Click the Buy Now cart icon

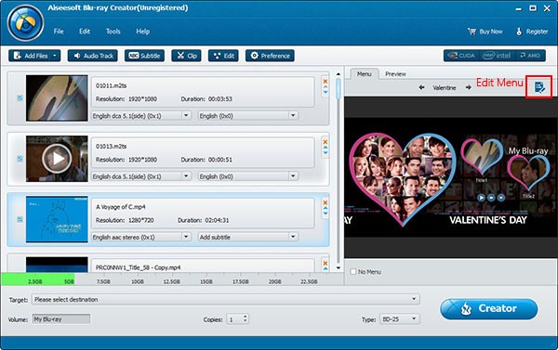pos(472,32)
